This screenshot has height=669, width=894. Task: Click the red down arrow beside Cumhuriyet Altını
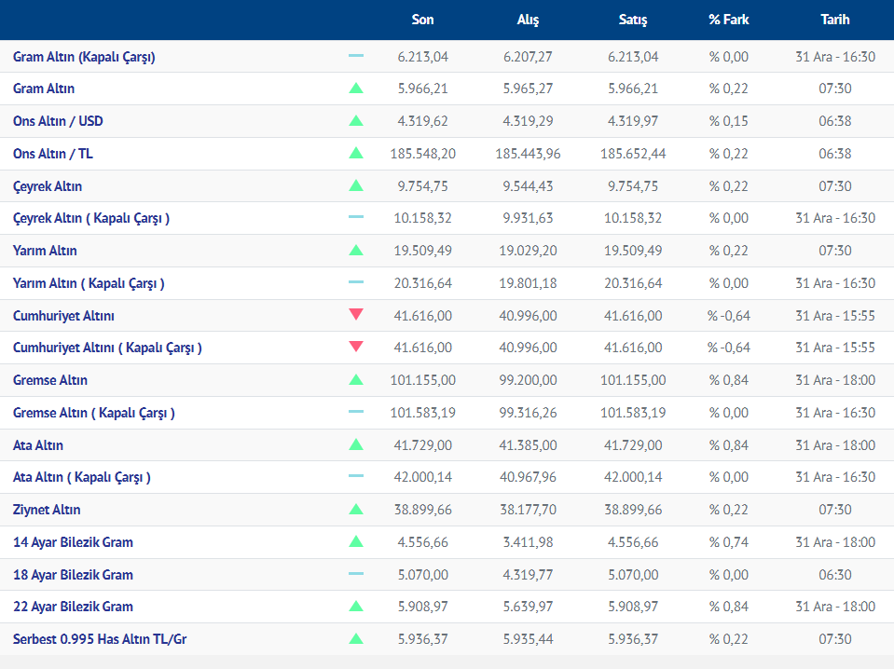pos(356,315)
